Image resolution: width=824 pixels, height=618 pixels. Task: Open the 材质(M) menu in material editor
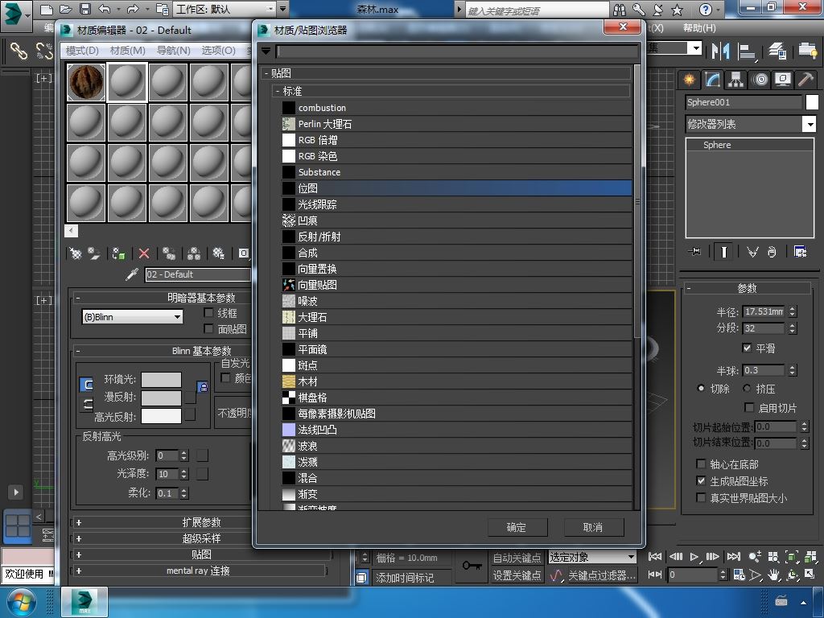(x=127, y=50)
